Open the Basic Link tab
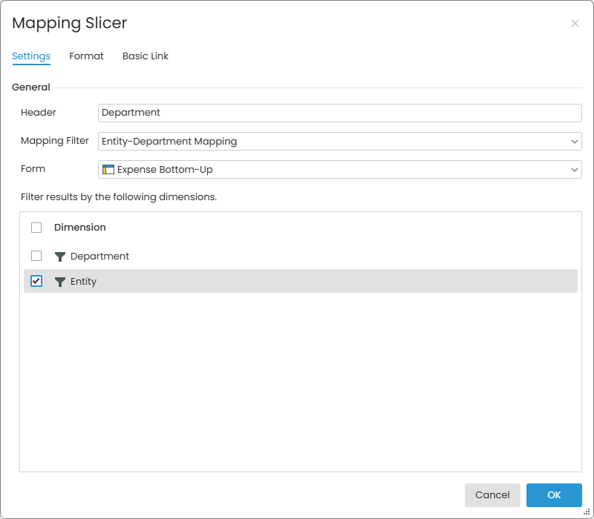The height and width of the screenshot is (519, 594). [x=146, y=56]
